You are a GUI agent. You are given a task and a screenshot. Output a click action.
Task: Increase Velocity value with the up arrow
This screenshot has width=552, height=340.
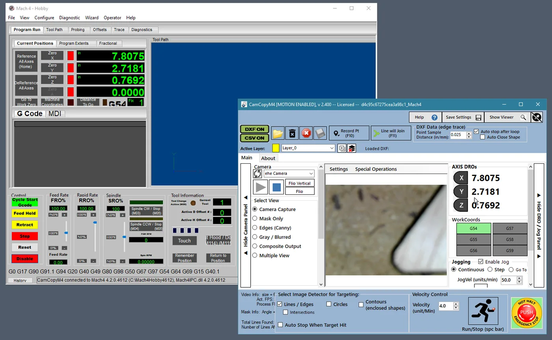(456, 304)
